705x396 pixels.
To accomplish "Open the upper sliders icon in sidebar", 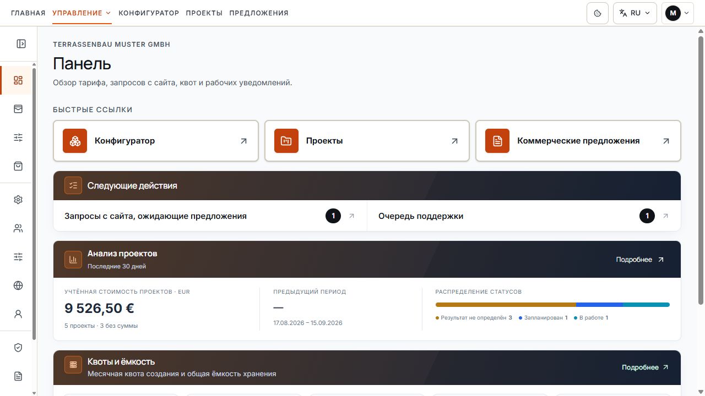I will [x=18, y=137].
